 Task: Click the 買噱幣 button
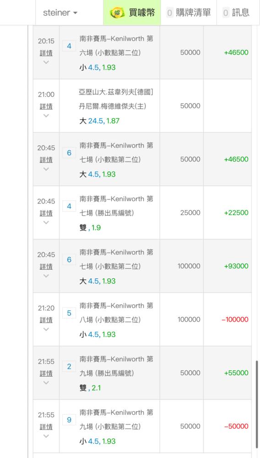point(132,12)
